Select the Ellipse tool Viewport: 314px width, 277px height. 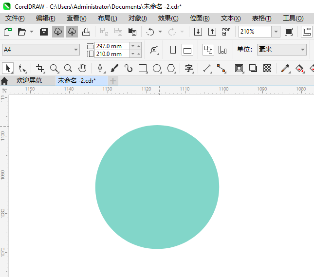(x=157, y=68)
